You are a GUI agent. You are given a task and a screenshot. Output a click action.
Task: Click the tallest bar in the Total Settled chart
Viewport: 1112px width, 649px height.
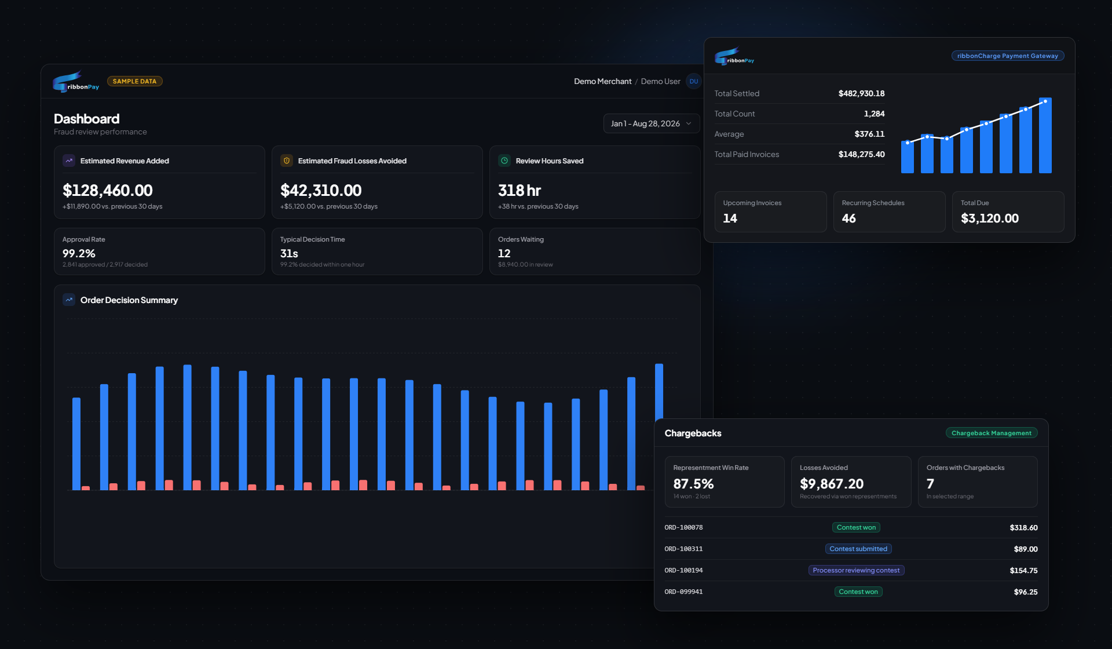tap(1045, 136)
